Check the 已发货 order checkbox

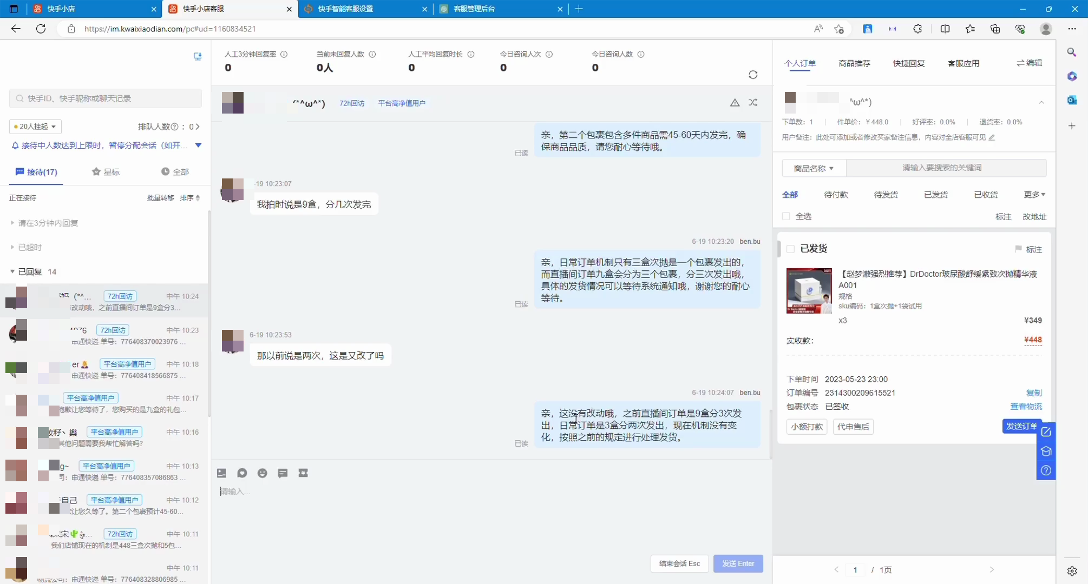coord(790,249)
